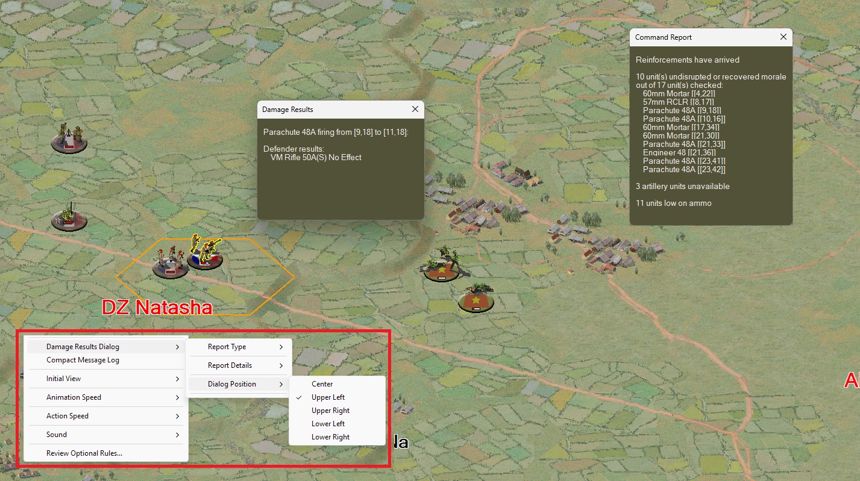Target the Viet Minh unit with prone soldiers
Viewport: 860px width, 481px height.
tap(476, 298)
